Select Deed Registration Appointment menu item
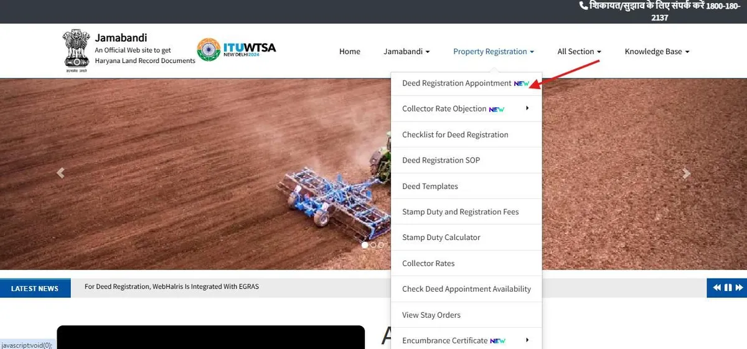Image resolution: width=747 pixels, height=349 pixels. (457, 84)
